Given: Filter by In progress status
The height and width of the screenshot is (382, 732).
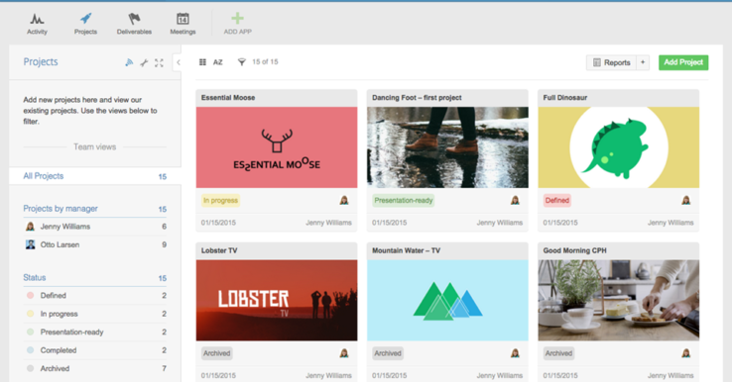Looking at the screenshot, I should [95, 314].
